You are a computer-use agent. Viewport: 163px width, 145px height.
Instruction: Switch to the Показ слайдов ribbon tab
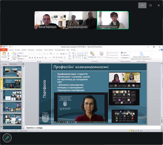tap(48, 50)
